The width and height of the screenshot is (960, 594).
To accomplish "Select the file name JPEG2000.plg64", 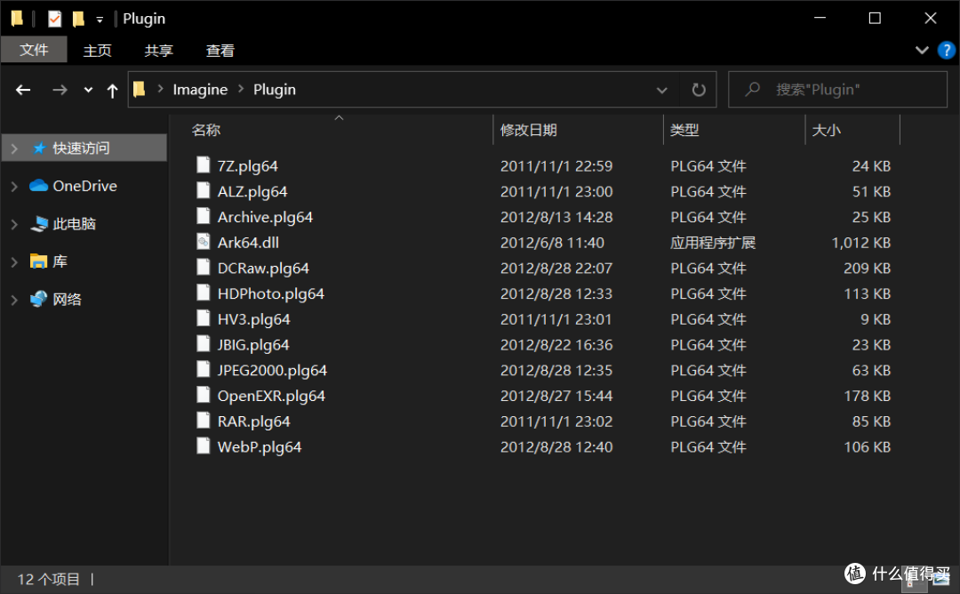I will 272,371.
